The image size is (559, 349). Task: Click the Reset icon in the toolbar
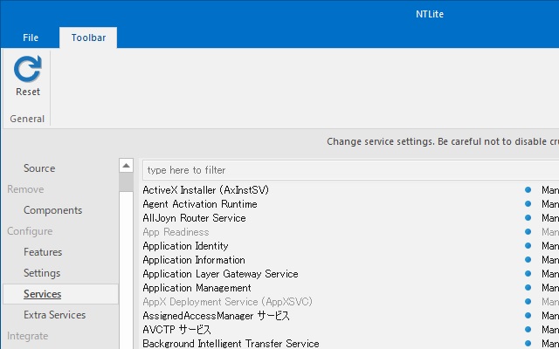tap(28, 69)
